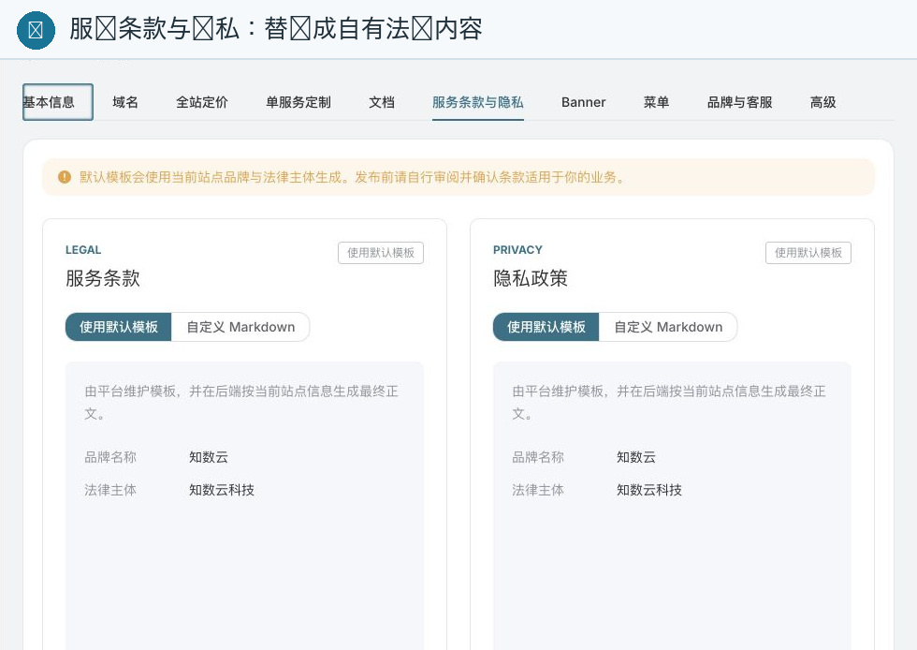Click the orange warning icon in the notice banner

click(x=65, y=177)
